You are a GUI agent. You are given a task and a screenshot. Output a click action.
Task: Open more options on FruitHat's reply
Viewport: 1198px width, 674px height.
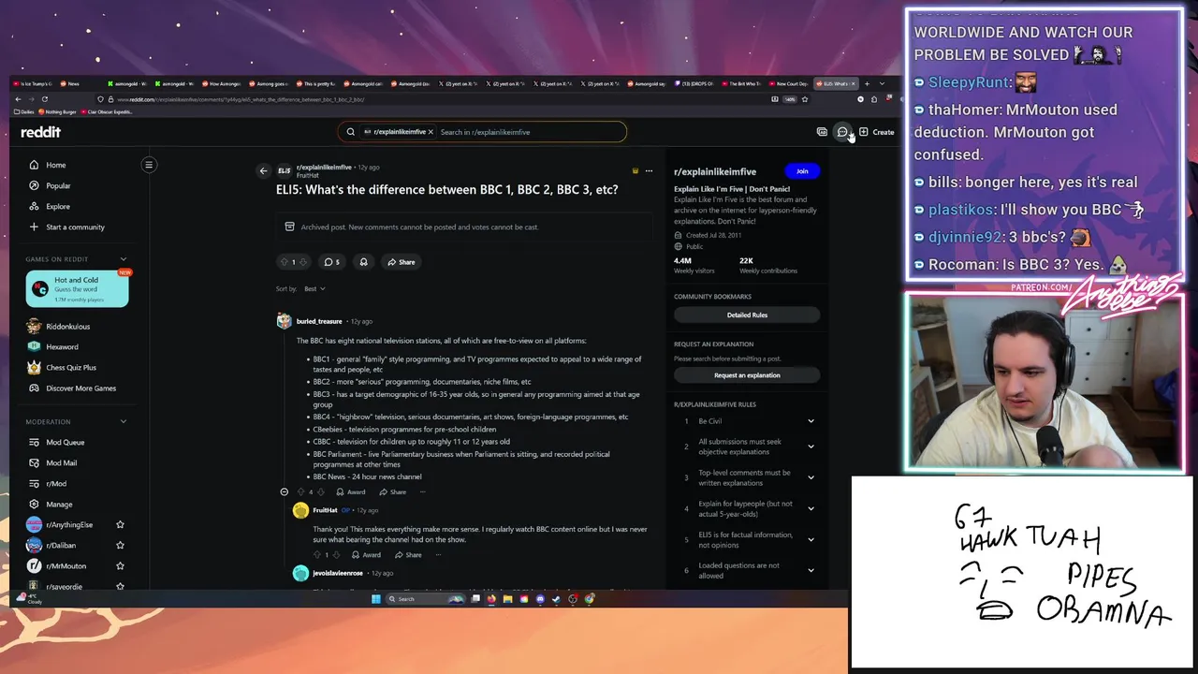tap(437, 555)
